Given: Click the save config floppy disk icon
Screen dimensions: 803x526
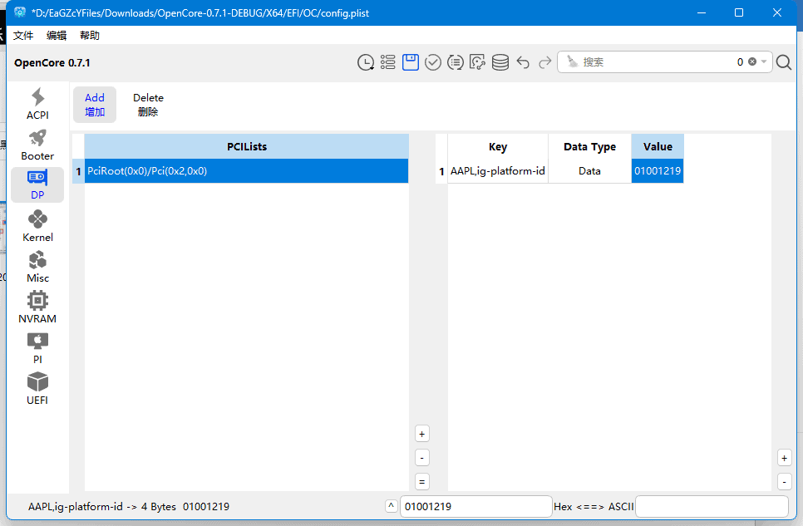Looking at the screenshot, I should click(410, 62).
